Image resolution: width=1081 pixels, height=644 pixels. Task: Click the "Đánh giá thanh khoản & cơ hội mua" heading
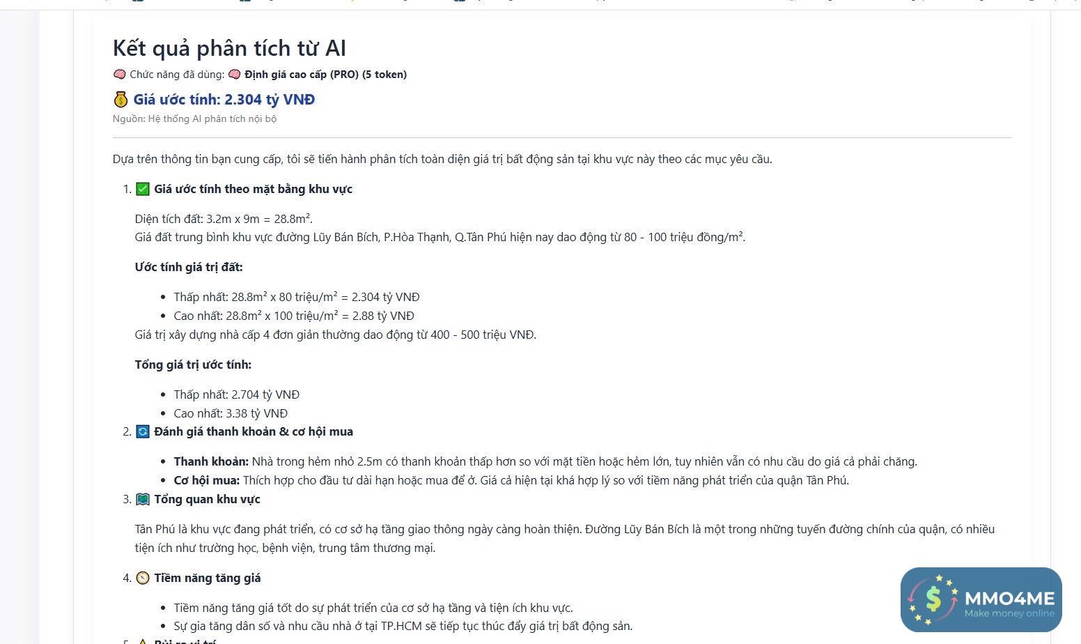click(254, 431)
